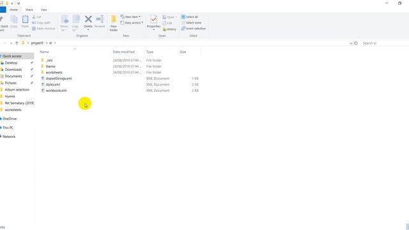Click Paste shortcut in the ribbon
The width and height of the screenshot is (409, 230).
(x=43, y=28)
